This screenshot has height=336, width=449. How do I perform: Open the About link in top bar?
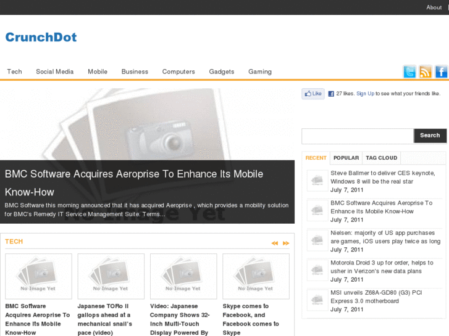click(434, 7)
